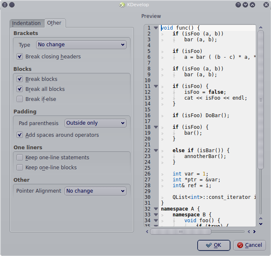Click the second scroll left arrow near right end
Screen dimensions: 271x256
249,232
